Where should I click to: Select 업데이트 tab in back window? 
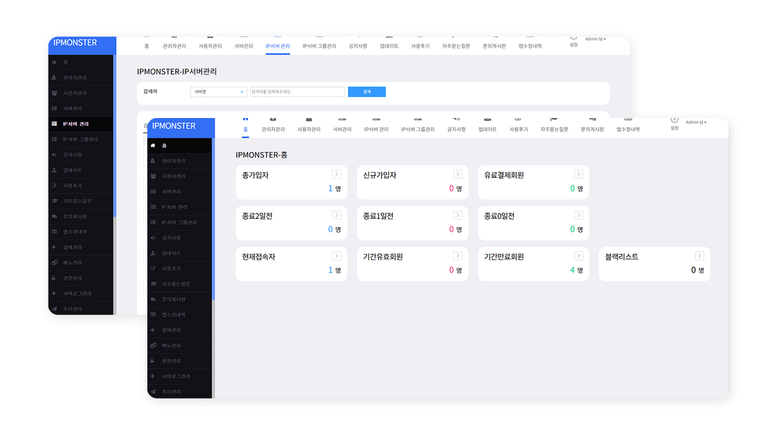[x=389, y=44]
